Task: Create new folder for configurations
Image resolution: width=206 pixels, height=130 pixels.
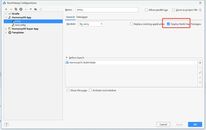Action: tap(36, 9)
